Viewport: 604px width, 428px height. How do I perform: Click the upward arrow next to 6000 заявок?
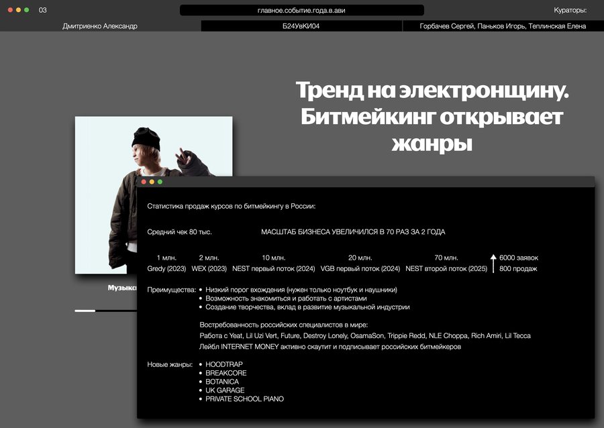(493, 263)
